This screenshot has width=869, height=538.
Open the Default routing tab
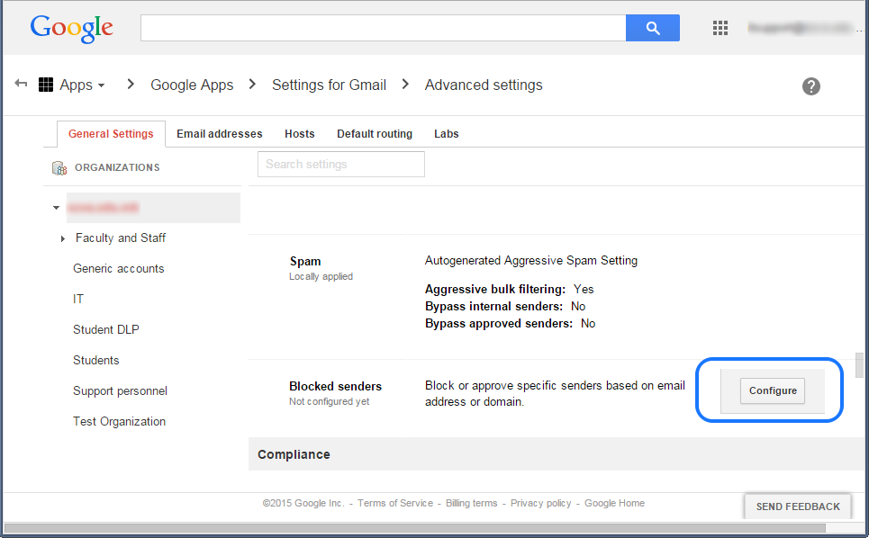tap(375, 134)
